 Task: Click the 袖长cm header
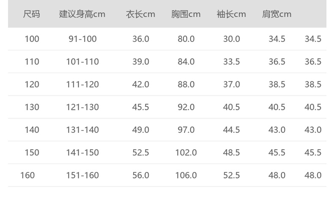(x=231, y=14)
